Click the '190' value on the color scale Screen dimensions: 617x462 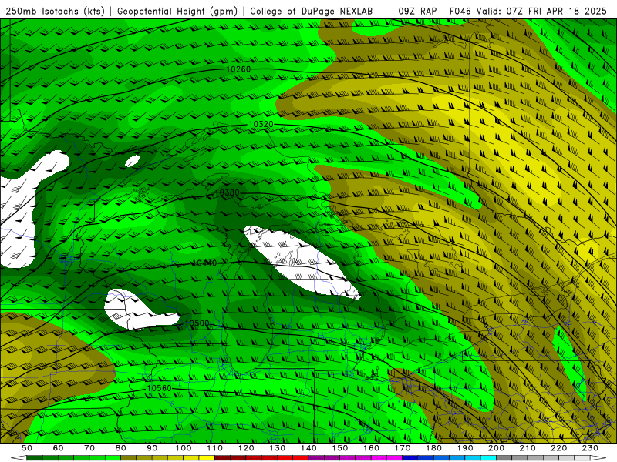click(465, 448)
